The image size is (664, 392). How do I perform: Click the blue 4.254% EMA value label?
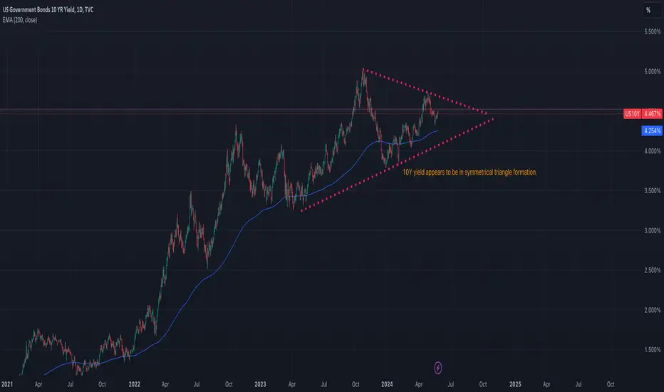point(652,130)
